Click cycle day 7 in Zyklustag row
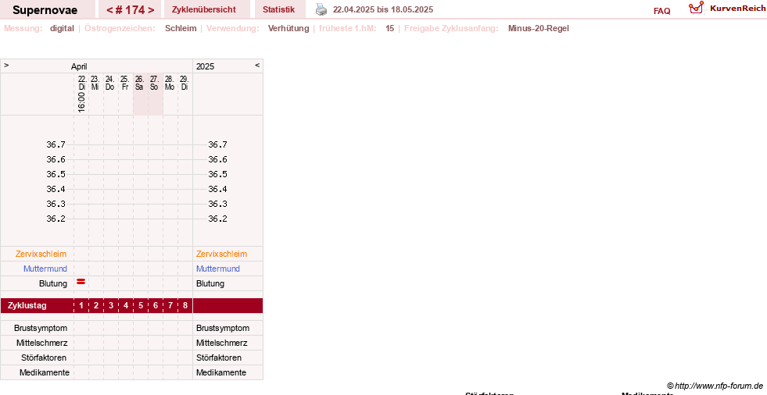The height and width of the screenshot is (395, 767). tap(170, 306)
